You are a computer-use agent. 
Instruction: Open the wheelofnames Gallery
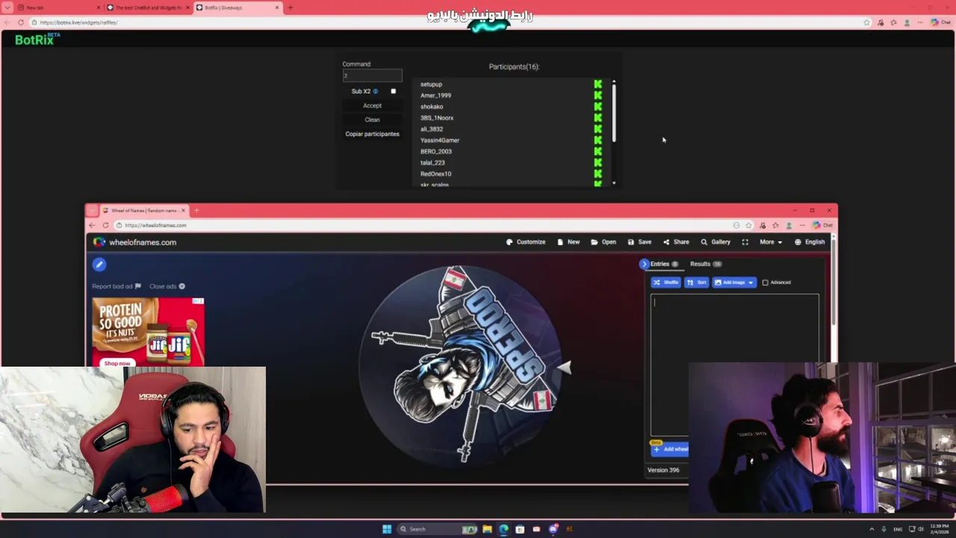[716, 242]
